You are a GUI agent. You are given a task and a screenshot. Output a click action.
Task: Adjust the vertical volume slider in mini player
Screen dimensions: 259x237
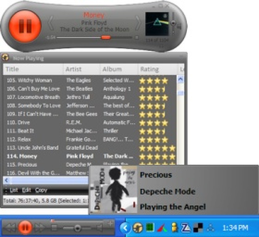(173, 23)
